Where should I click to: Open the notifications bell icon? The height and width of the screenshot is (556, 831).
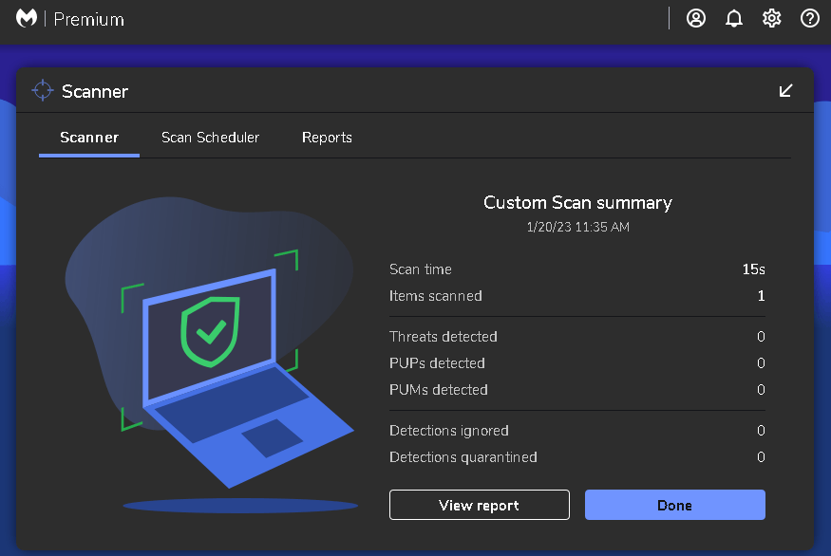[734, 19]
